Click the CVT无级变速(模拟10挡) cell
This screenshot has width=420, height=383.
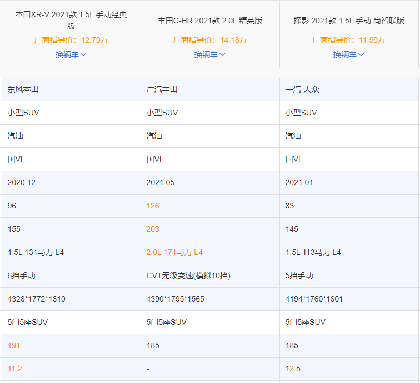coord(210,275)
